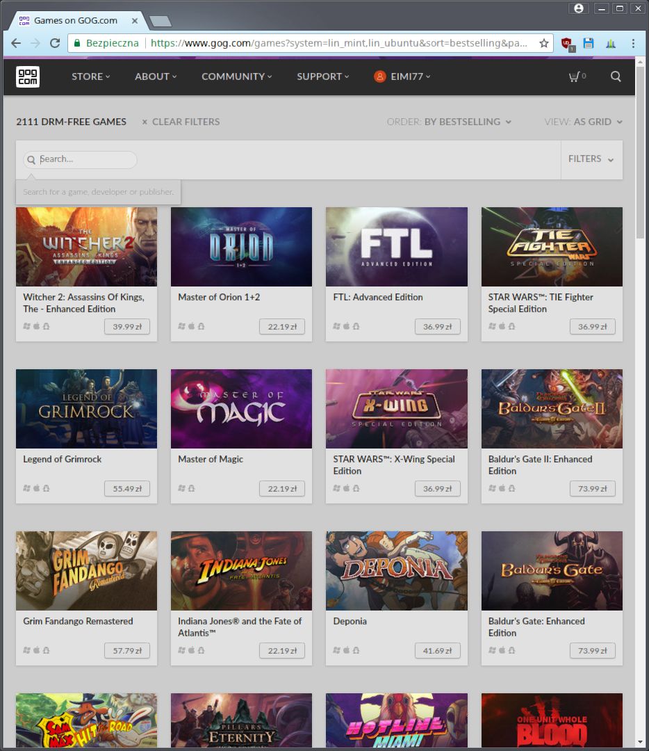Viewport: 649px width, 751px height.
Task: Open the View: As Grid dropdown
Action: (x=583, y=122)
